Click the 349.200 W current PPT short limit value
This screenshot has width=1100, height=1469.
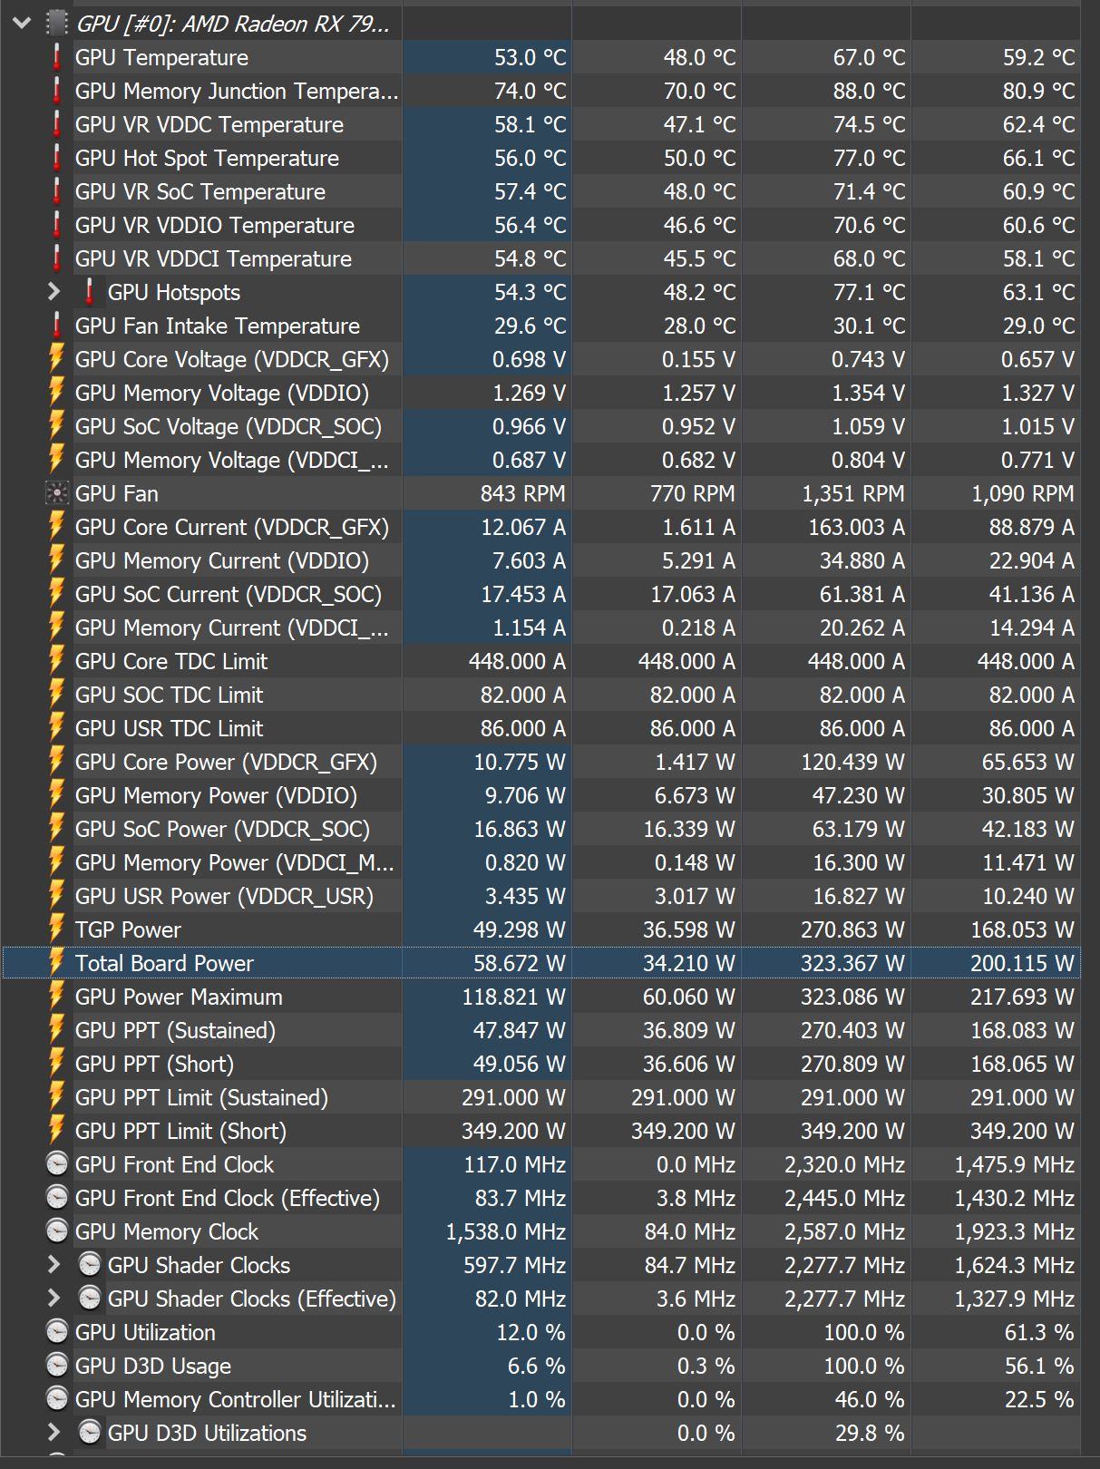[x=513, y=1131]
